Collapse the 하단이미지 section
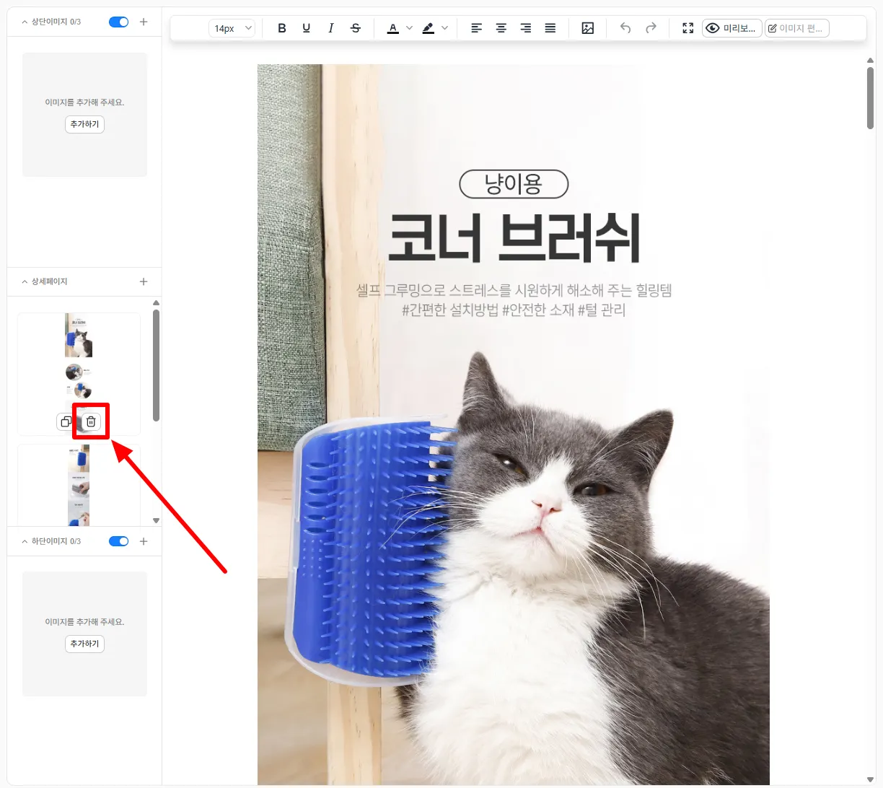 [x=25, y=541]
